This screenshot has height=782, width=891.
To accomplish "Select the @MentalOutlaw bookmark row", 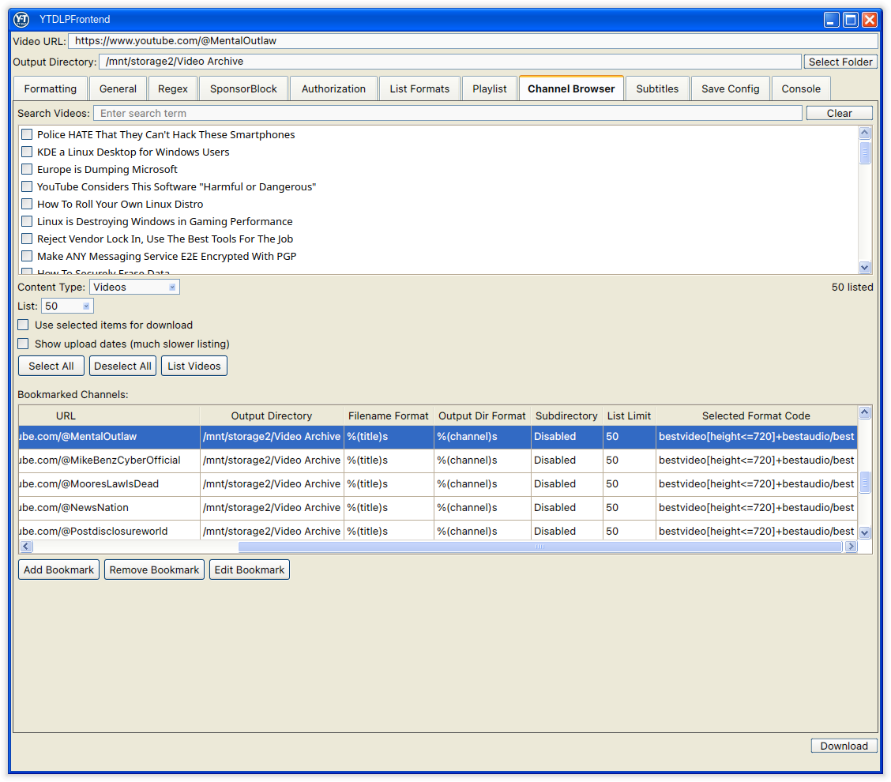I will coord(438,437).
